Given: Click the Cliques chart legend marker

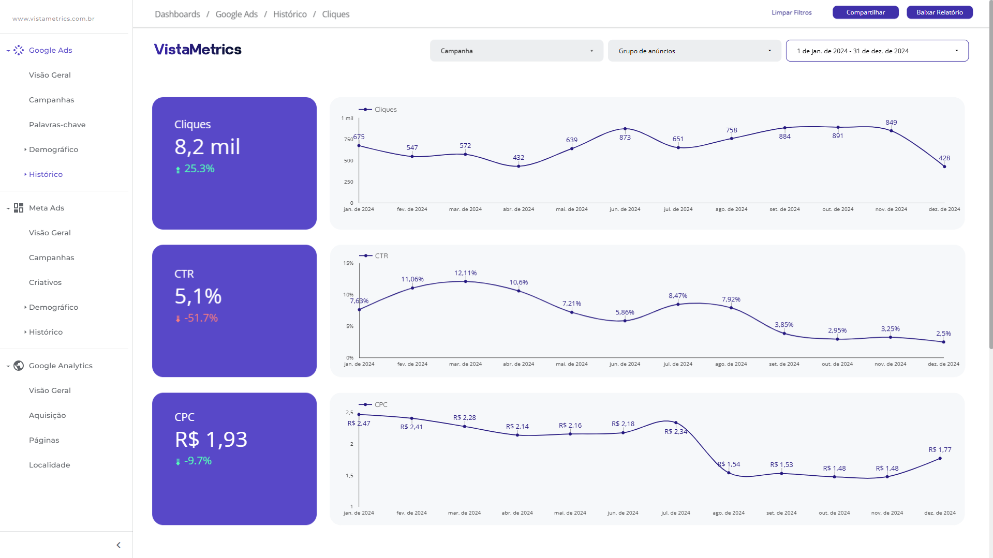Looking at the screenshot, I should (x=365, y=110).
